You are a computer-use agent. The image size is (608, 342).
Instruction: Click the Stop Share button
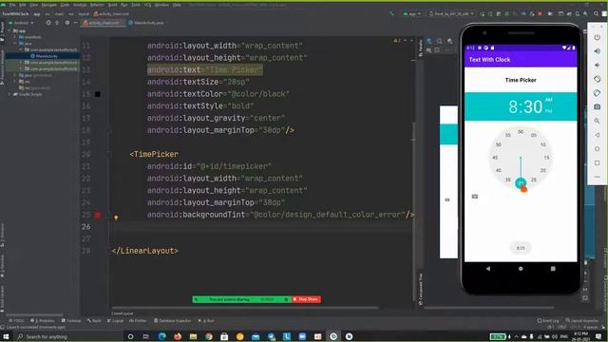point(306,299)
